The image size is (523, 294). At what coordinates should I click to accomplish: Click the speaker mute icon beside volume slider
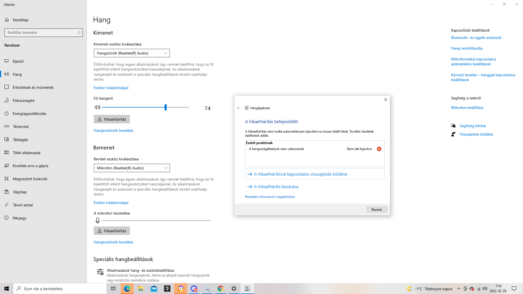(x=97, y=107)
